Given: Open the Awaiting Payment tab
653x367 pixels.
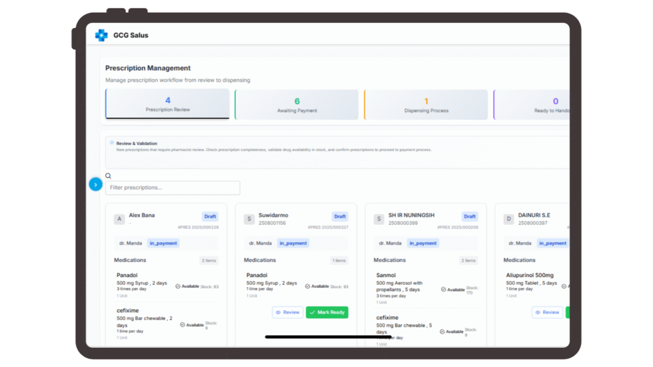Looking at the screenshot, I should click(297, 105).
